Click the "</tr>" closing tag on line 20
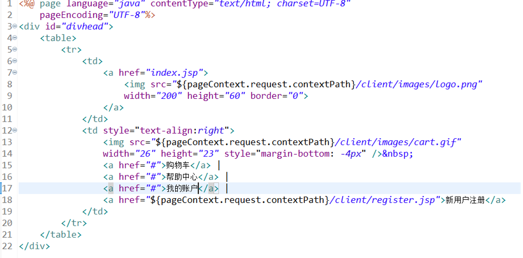The height and width of the screenshot is (258, 523). coord(74,223)
